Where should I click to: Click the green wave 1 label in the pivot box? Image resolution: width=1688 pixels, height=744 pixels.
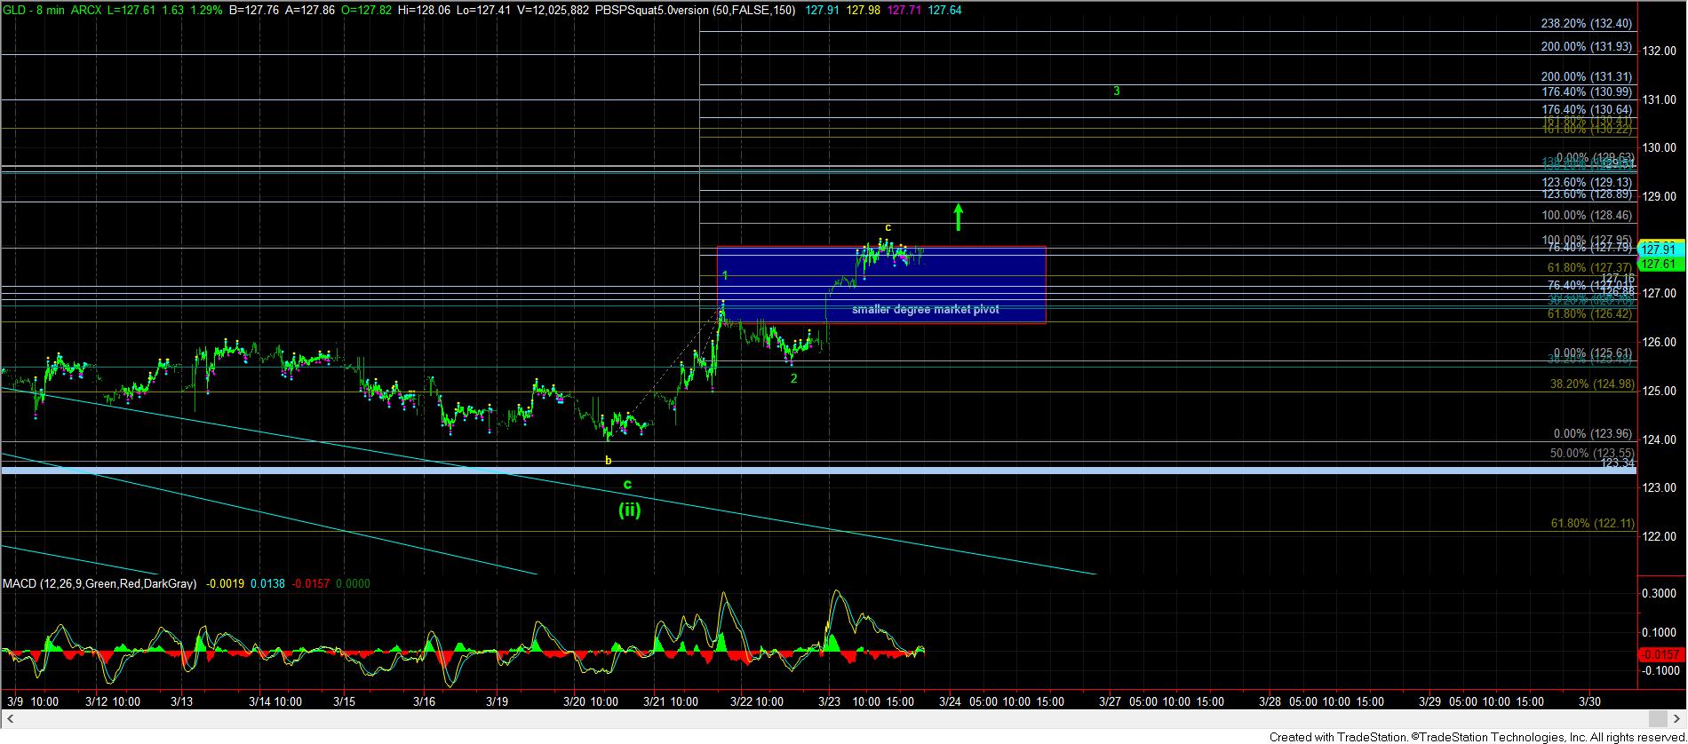725,276
